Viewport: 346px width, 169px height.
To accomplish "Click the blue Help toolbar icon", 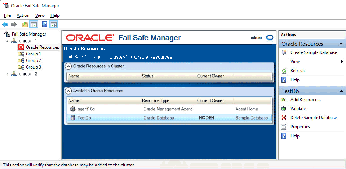I will [x=45, y=25].
